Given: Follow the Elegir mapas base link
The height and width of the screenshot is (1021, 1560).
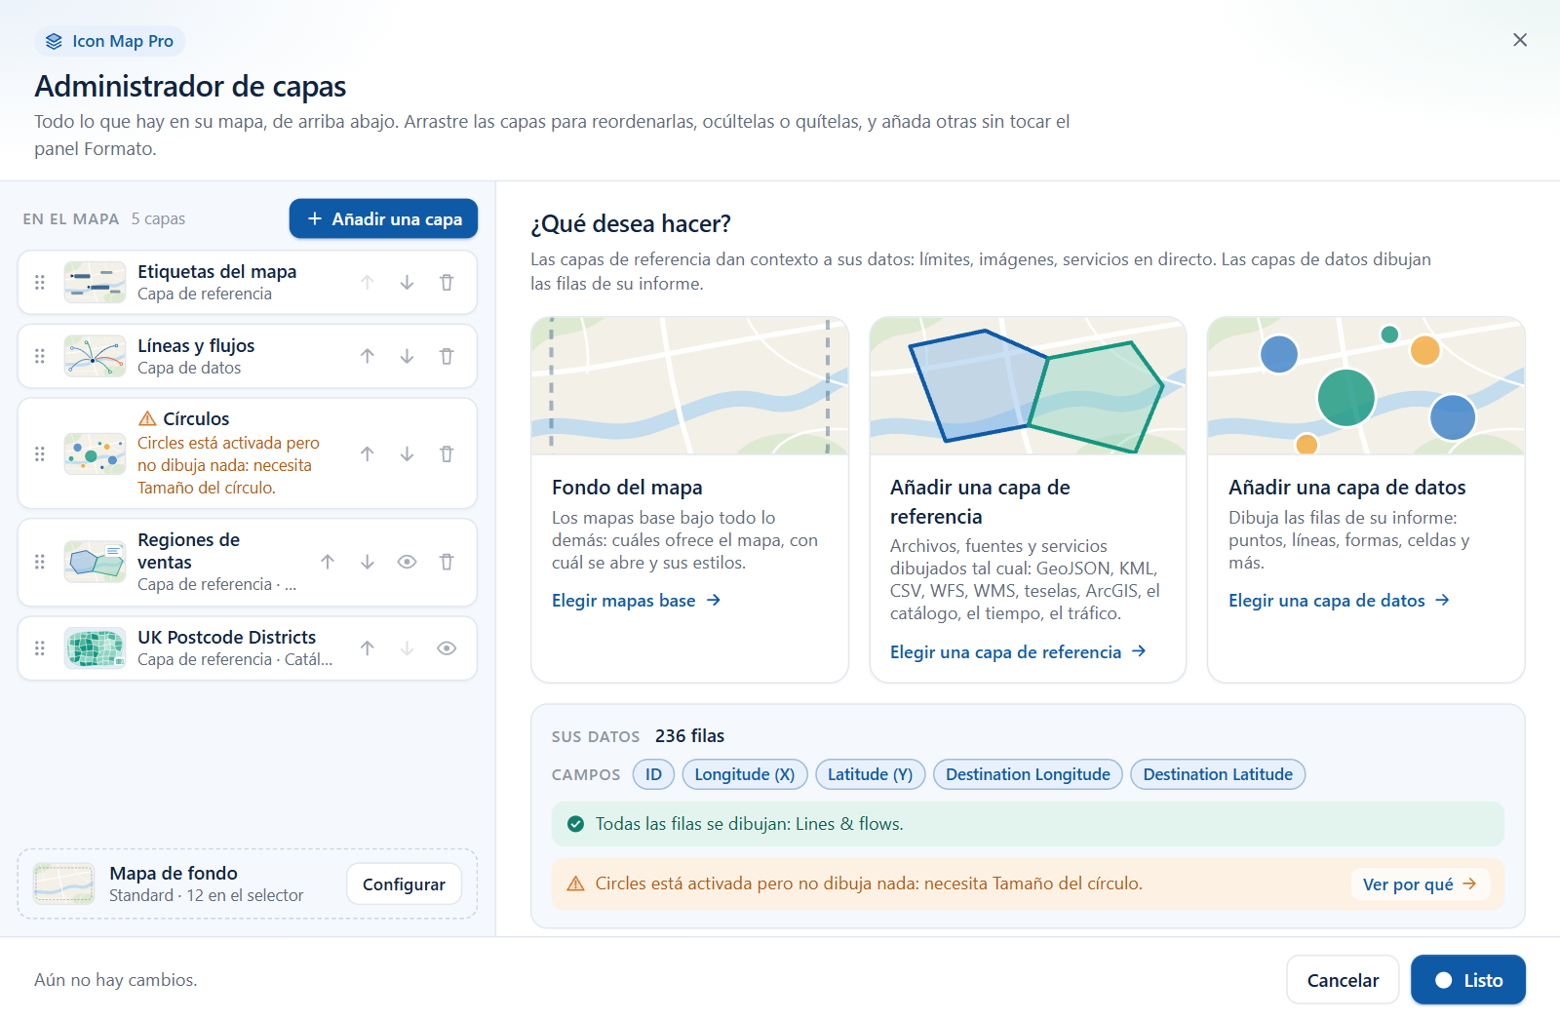Looking at the screenshot, I should pyautogui.click(x=637, y=601).
